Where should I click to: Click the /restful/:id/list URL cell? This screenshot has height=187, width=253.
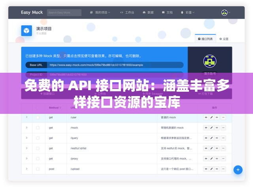(78, 148)
